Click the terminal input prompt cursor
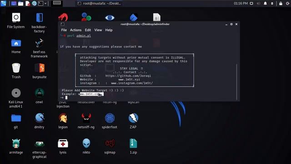The height and width of the screenshot is (164, 291). 66,97
